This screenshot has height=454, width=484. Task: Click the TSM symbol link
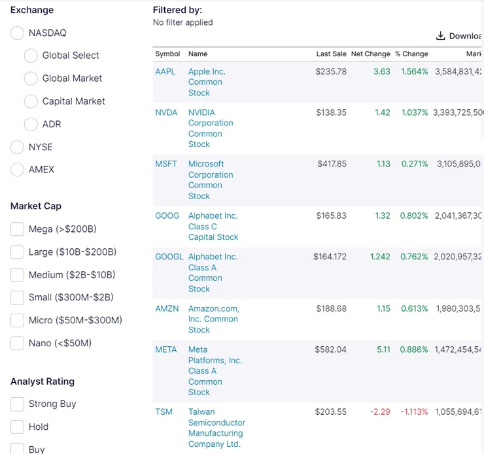tap(164, 412)
